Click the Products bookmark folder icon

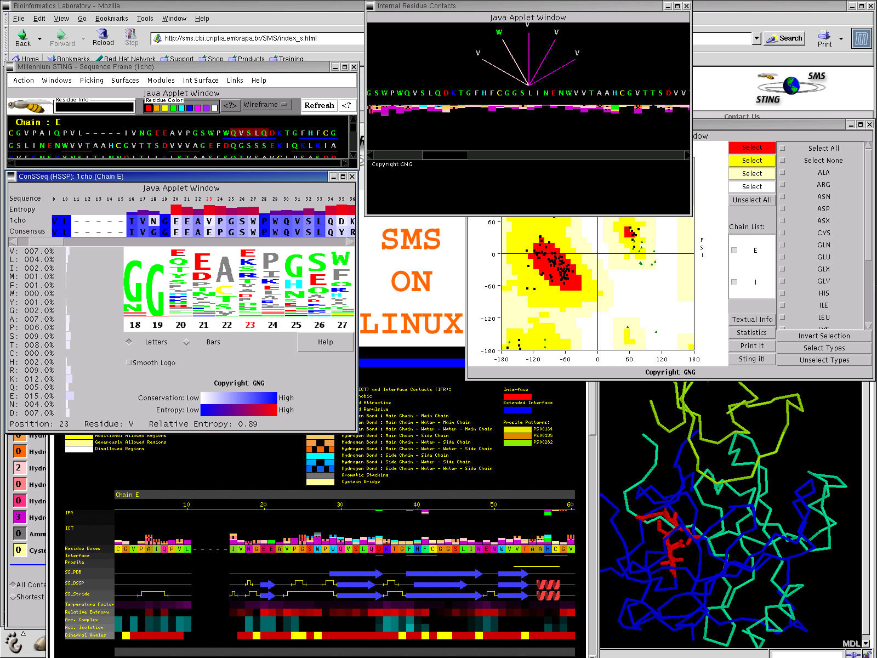coord(232,59)
